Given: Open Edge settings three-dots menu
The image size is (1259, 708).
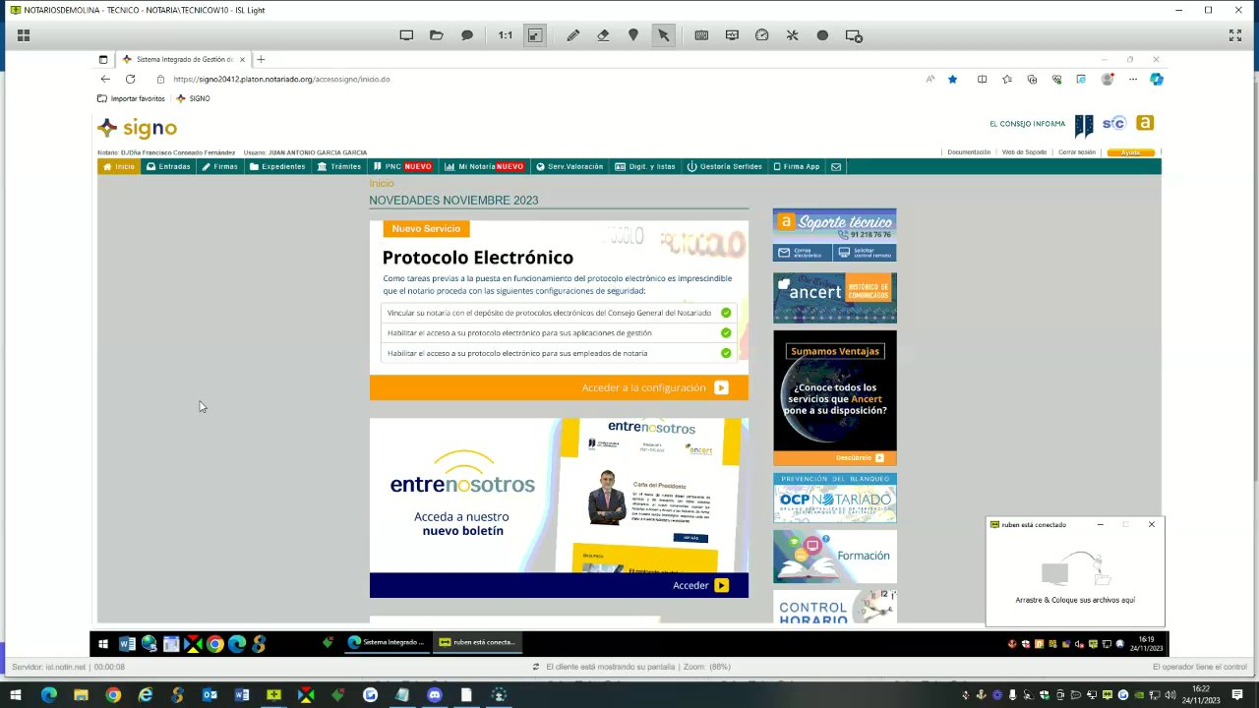Looking at the screenshot, I should [1133, 79].
